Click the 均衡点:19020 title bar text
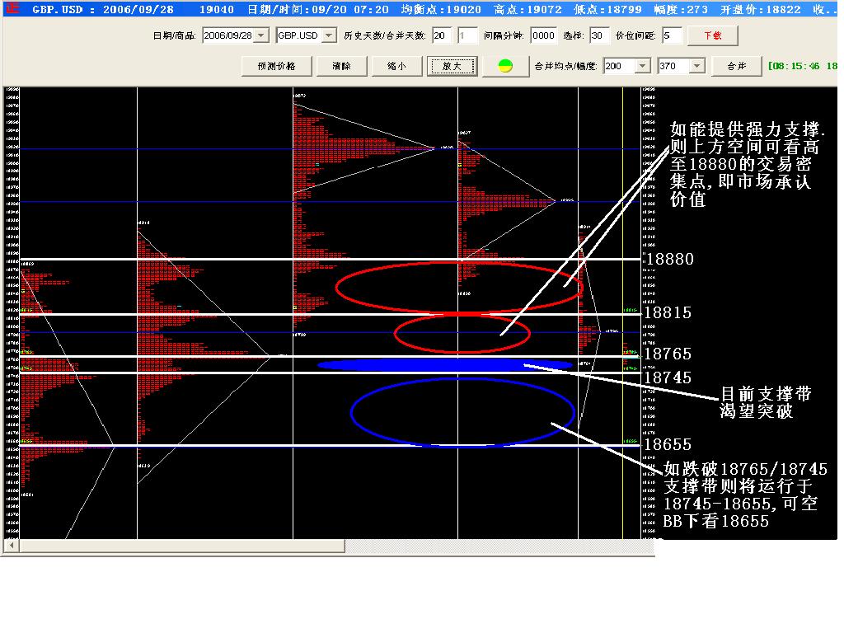 [441, 9]
